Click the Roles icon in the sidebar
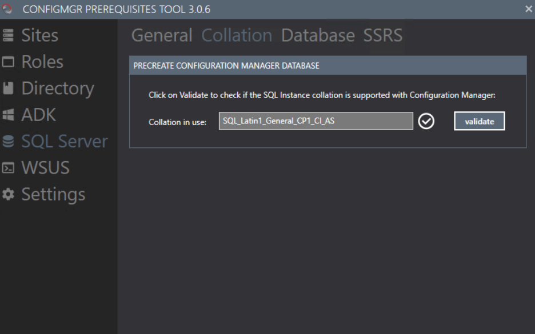535x334 pixels. coord(10,61)
